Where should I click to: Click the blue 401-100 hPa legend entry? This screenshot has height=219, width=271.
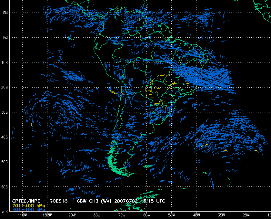(x=28, y=210)
